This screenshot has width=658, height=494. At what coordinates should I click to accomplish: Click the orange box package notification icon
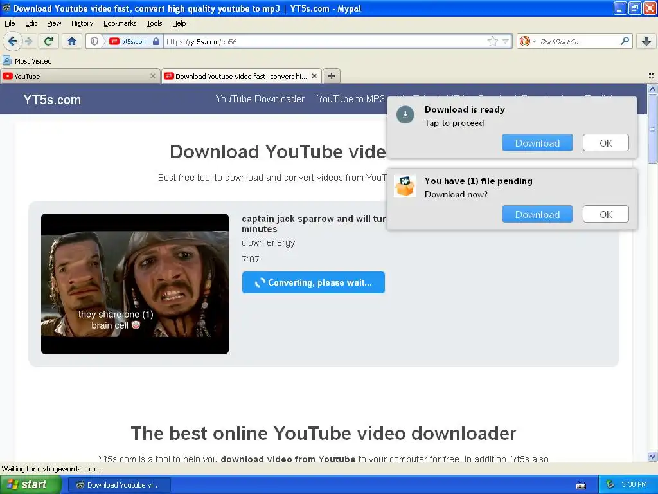[405, 186]
